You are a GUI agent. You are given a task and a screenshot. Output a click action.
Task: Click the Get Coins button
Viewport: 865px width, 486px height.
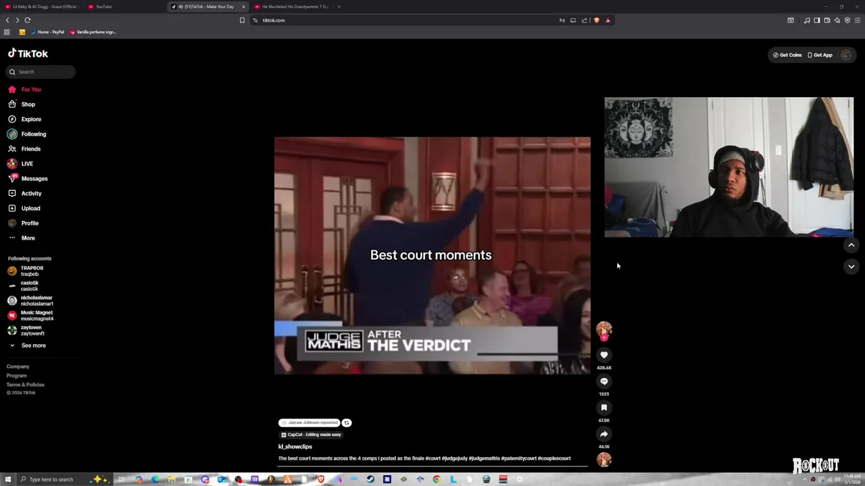pyautogui.click(x=787, y=55)
